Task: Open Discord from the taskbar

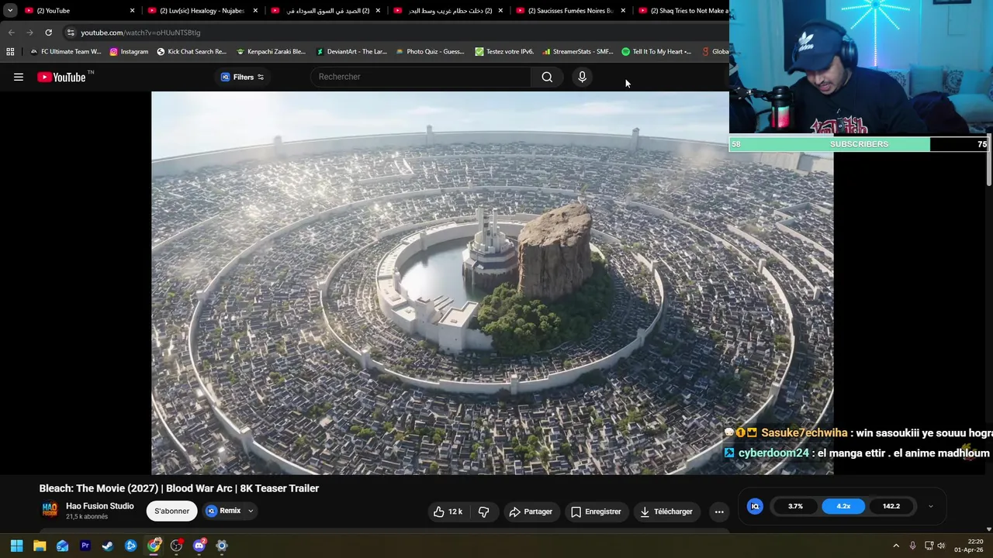Action: pyautogui.click(x=199, y=546)
